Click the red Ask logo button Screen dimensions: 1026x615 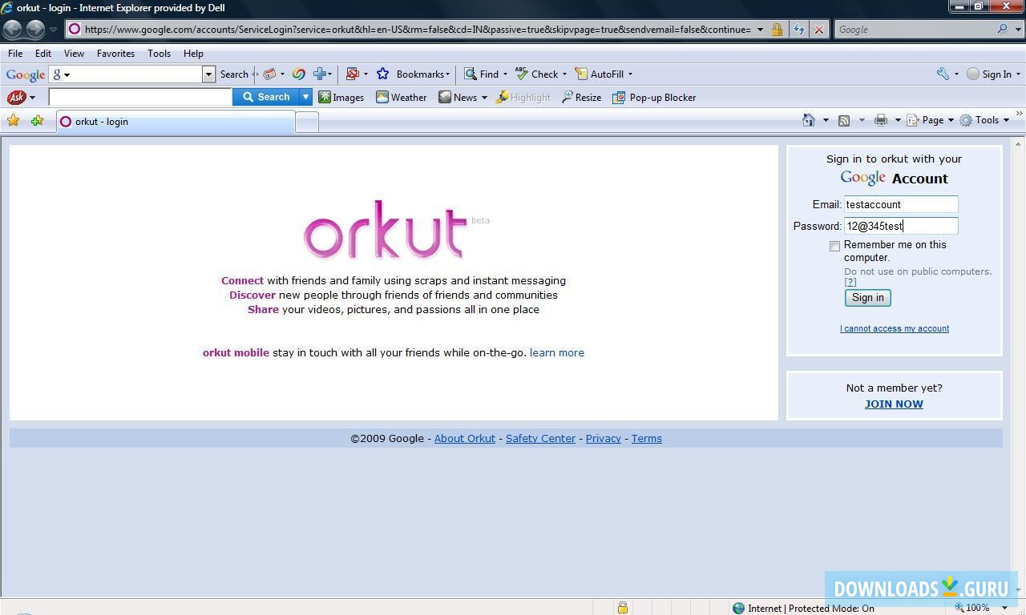tap(16, 97)
